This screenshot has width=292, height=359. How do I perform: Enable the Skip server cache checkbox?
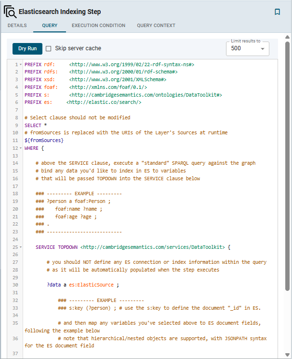click(48, 48)
